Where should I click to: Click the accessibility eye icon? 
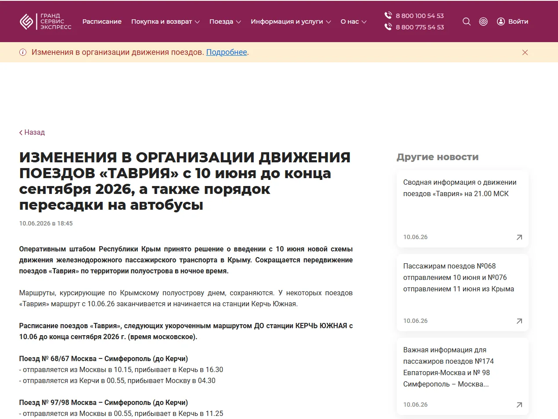click(x=483, y=21)
